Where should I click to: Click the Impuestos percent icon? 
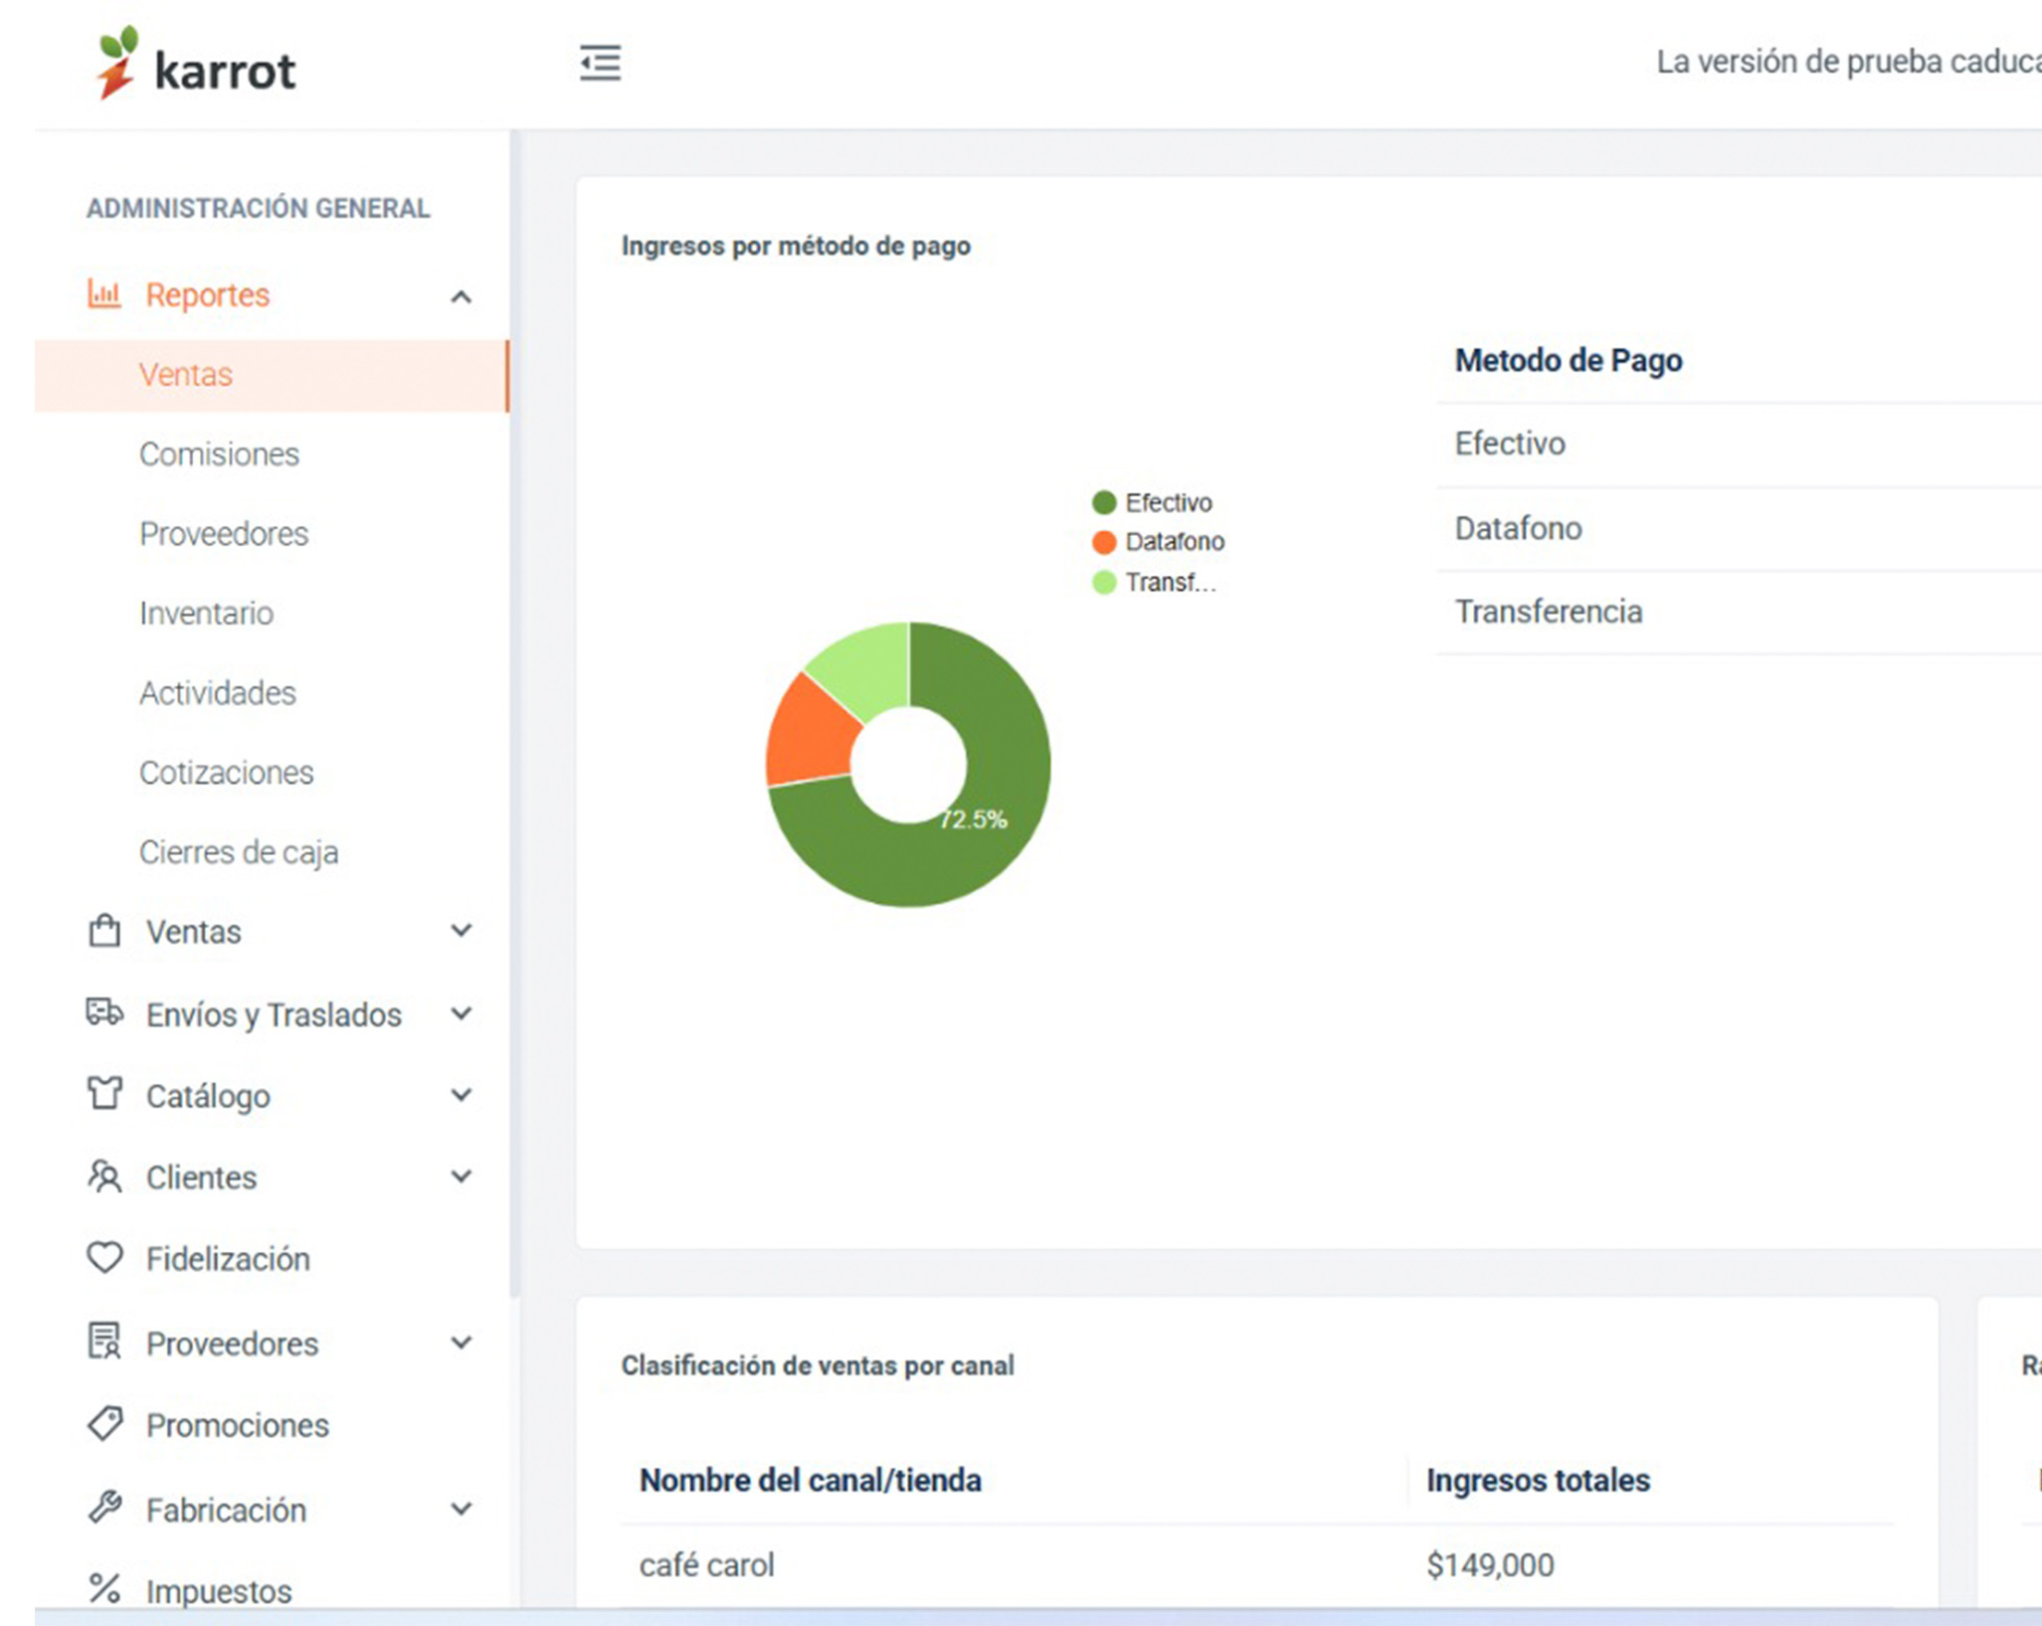coord(104,1588)
